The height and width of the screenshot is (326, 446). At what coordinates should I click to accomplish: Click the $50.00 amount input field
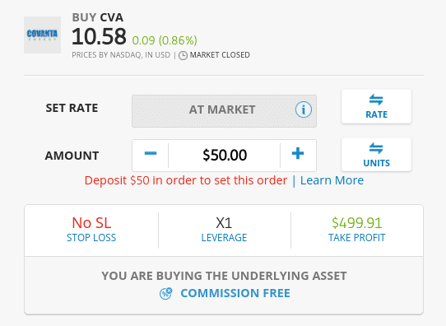[x=225, y=156]
